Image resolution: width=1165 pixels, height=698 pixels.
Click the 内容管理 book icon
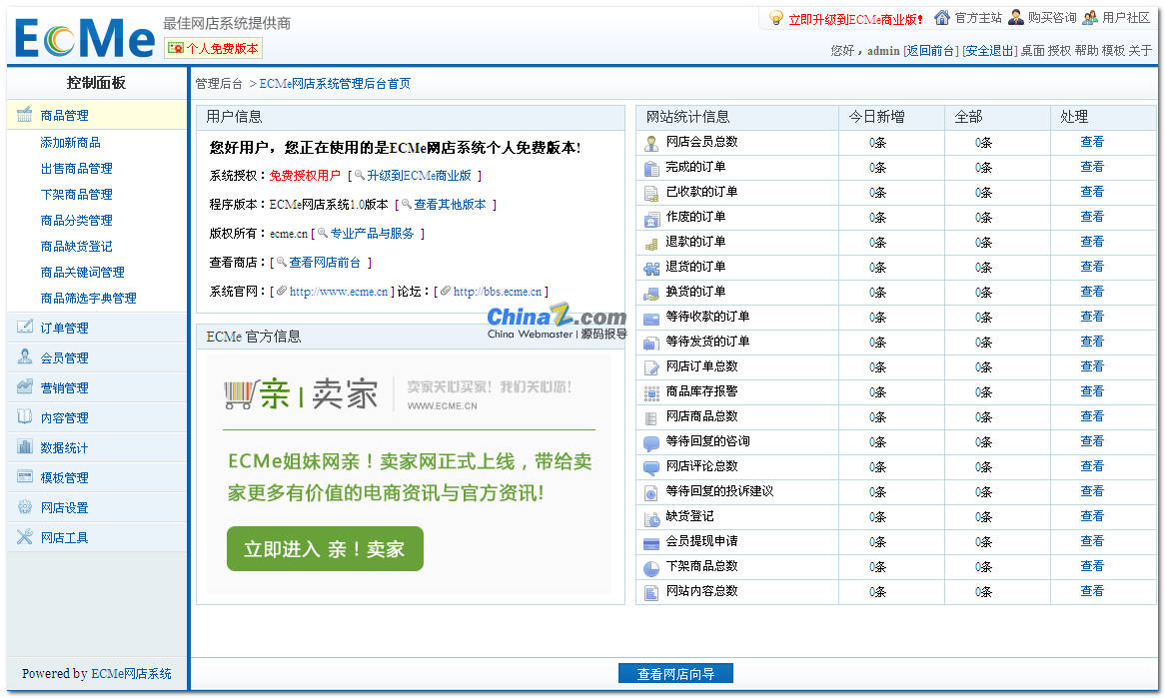pyautogui.click(x=25, y=416)
